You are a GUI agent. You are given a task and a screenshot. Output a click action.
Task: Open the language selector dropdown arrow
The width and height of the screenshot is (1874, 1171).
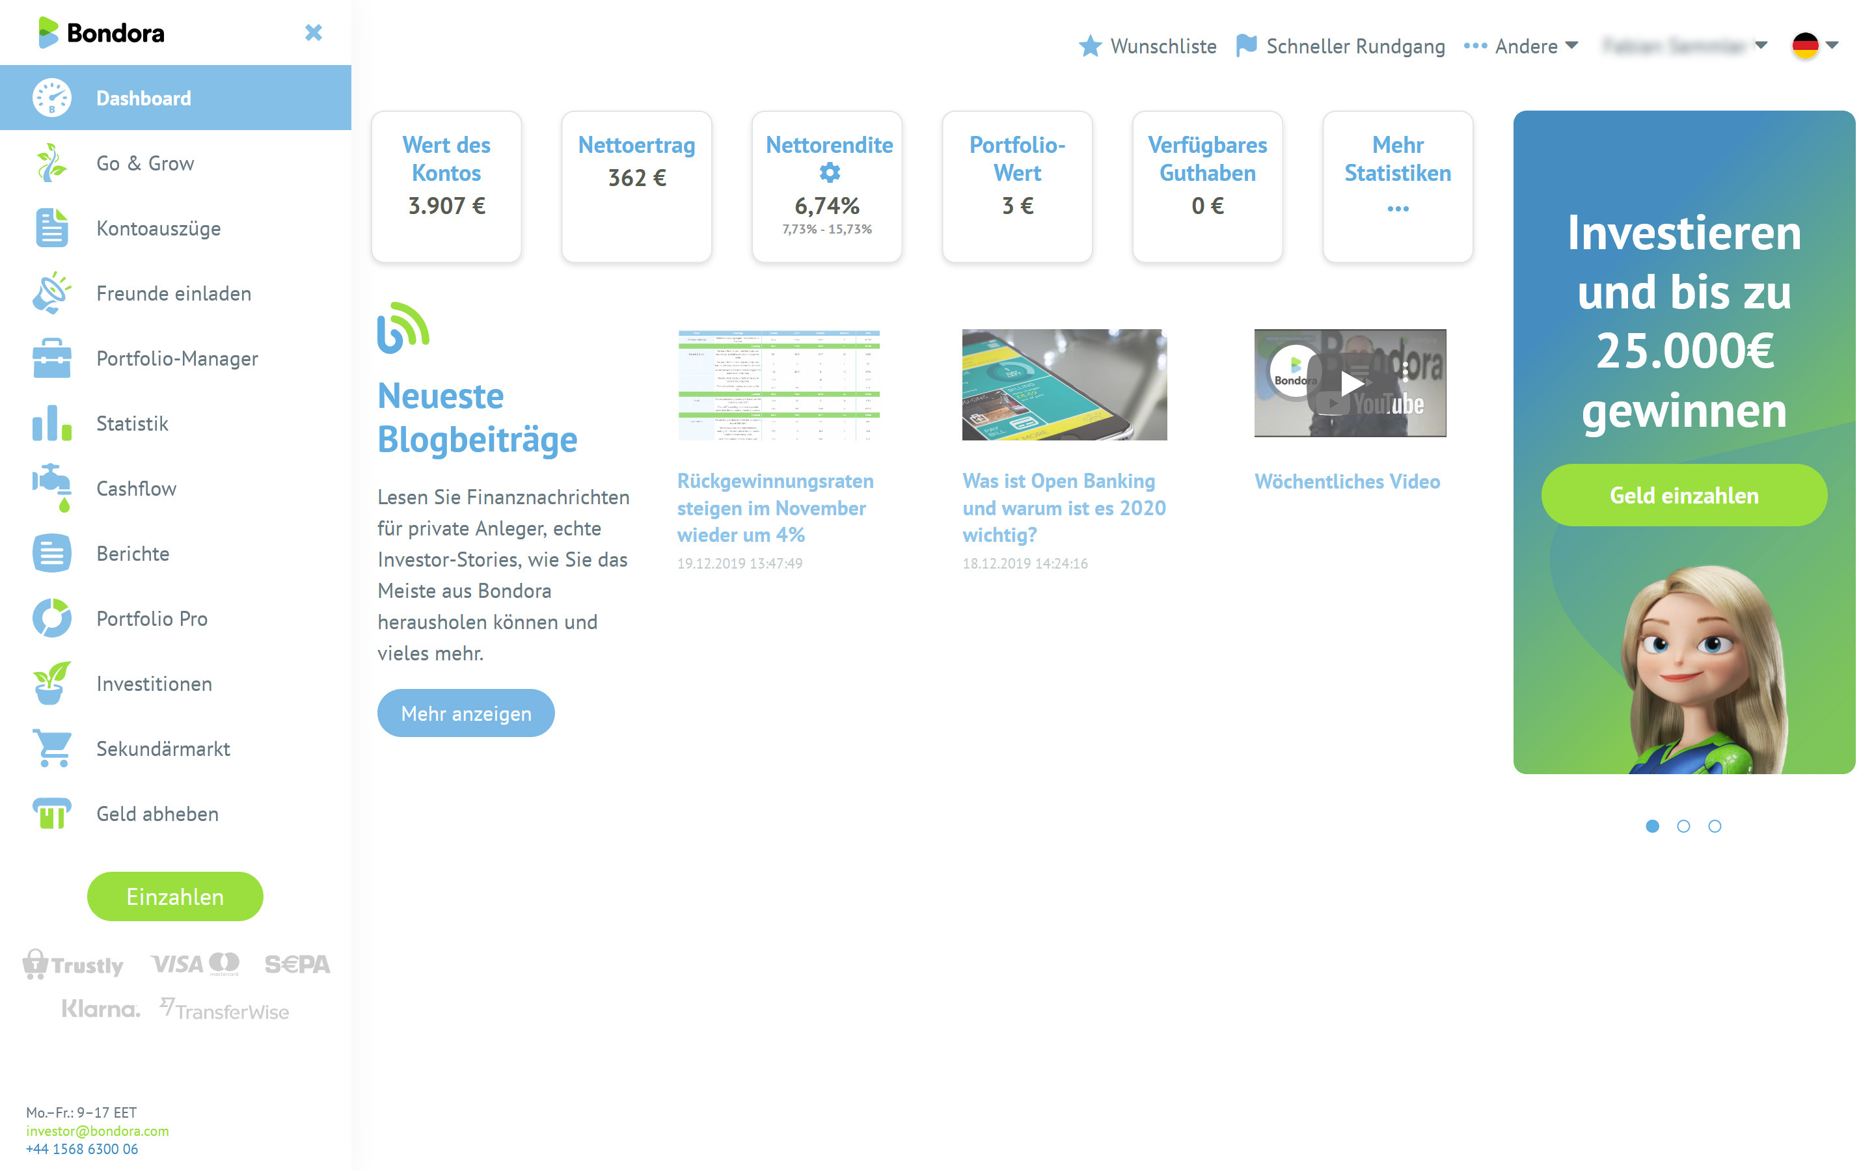click(x=1832, y=45)
